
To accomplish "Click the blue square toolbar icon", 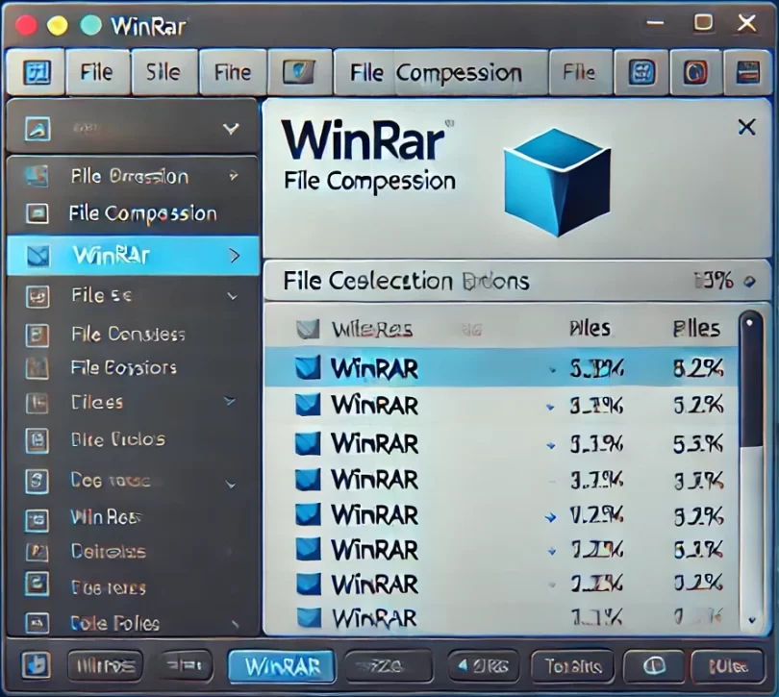I will [641, 72].
